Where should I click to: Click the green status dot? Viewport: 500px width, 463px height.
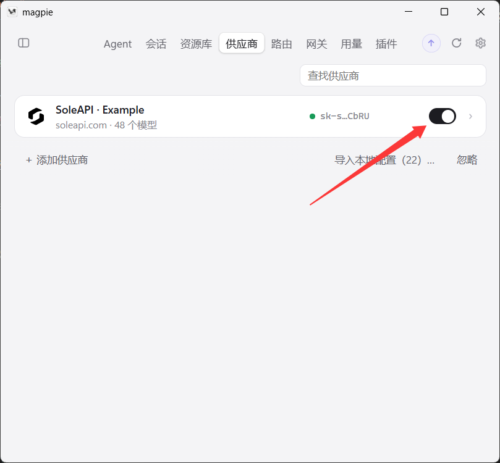click(x=313, y=116)
